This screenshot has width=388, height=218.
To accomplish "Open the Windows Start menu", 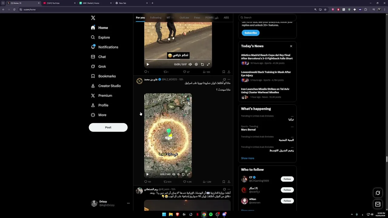I will (x=164, y=214).
